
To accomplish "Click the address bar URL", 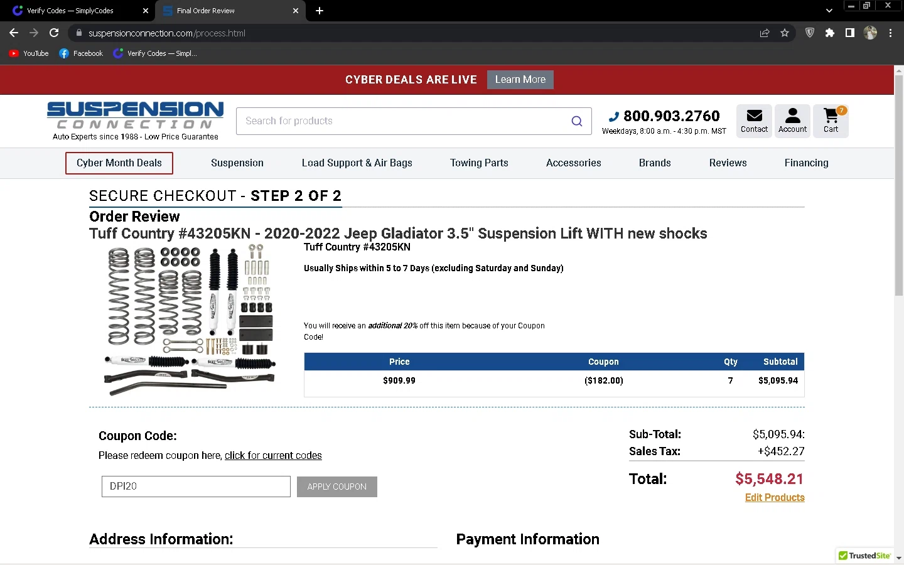I will click(167, 33).
